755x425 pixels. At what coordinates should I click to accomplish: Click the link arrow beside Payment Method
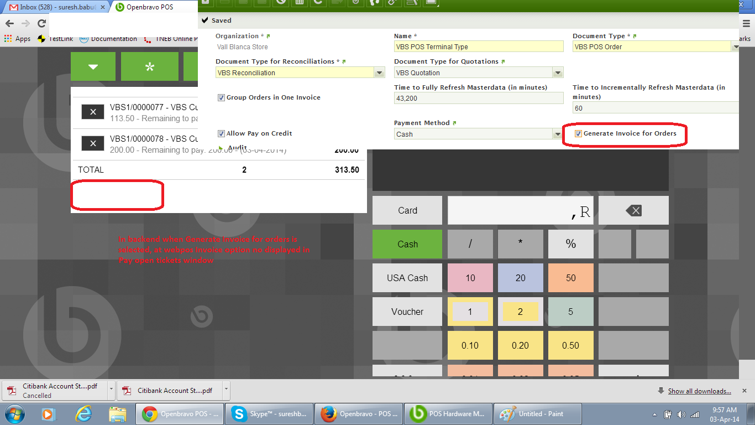pos(454,123)
